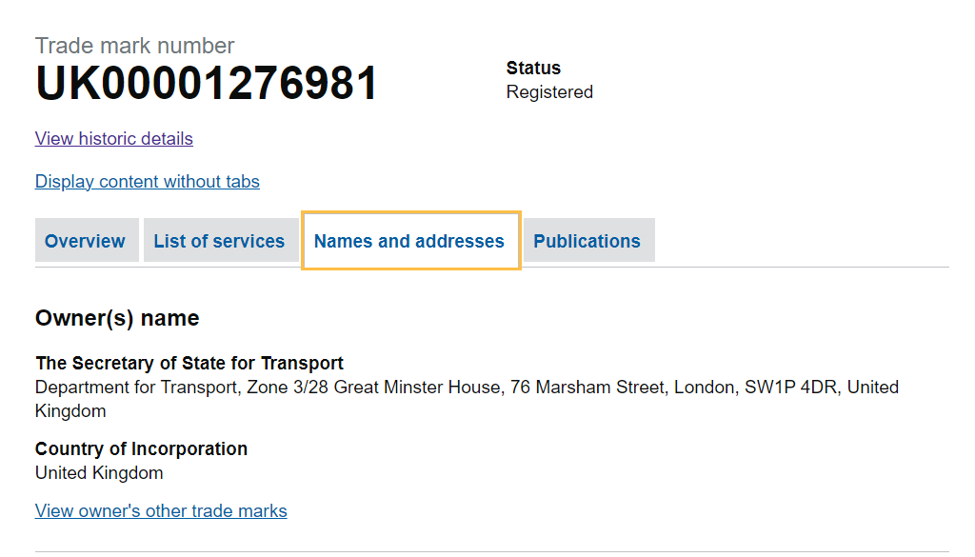
Task: Click the trade mark number UK00001276981
Action: point(207,84)
